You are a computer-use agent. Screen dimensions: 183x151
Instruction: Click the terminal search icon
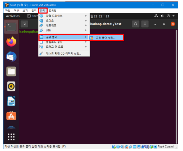(x=135, y=24)
